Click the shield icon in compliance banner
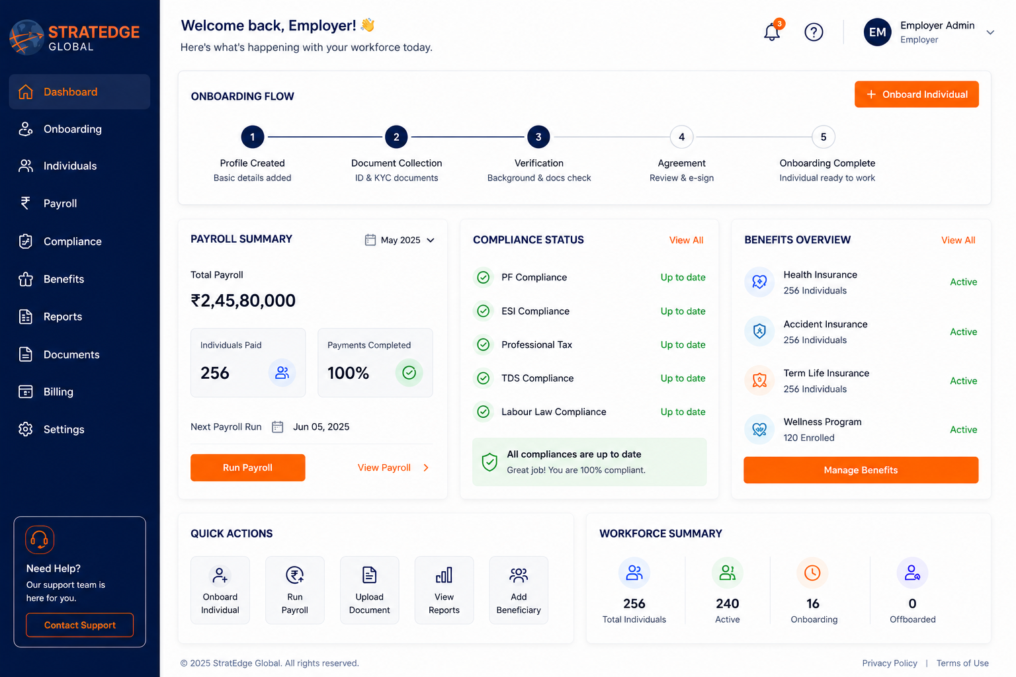Image resolution: width=1016 pixels, height=677 pixels. (489, 462)
